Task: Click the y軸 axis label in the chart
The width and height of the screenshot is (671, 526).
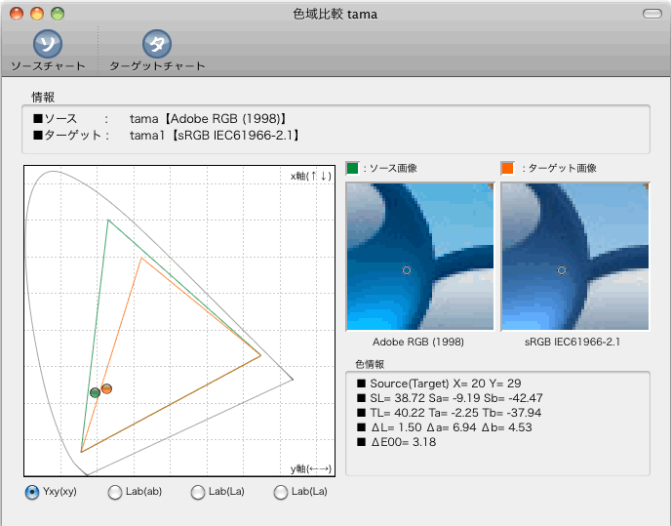Action: click(x=311, y=468)
